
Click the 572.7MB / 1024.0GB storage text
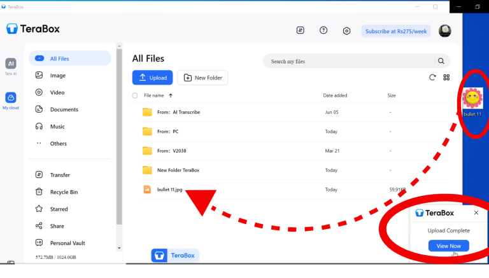click(55, 257)
